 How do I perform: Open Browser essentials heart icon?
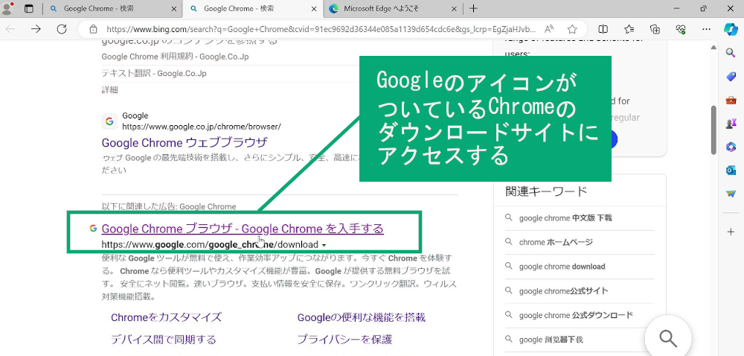pos(681,29)
